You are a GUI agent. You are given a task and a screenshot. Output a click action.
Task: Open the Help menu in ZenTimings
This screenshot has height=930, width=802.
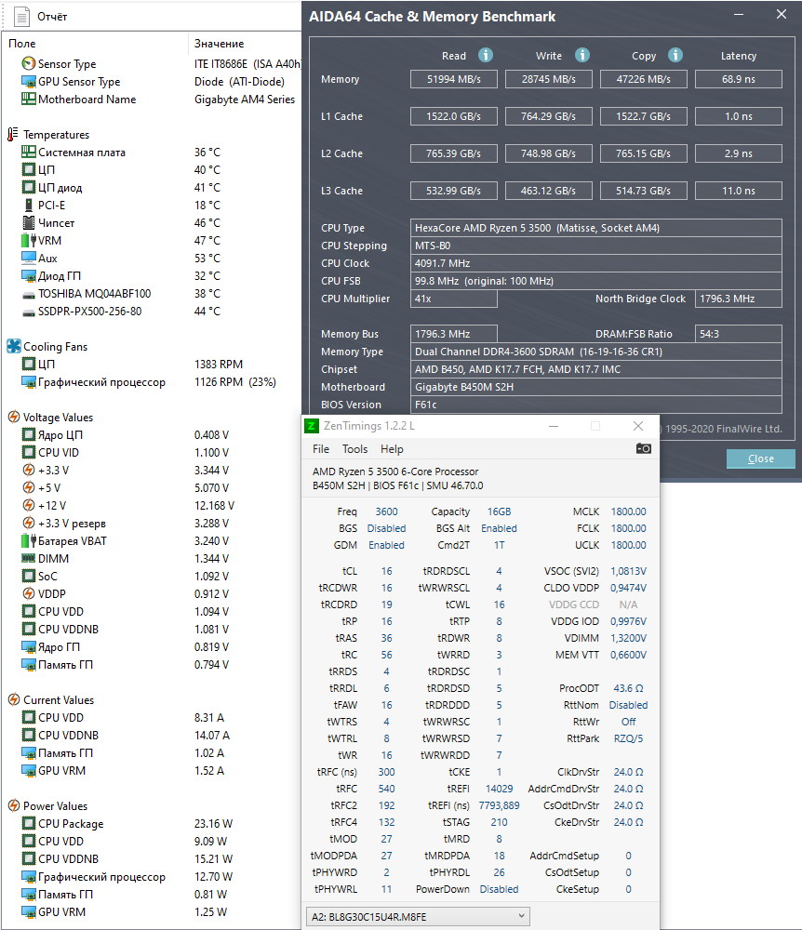tap(392, 449)
